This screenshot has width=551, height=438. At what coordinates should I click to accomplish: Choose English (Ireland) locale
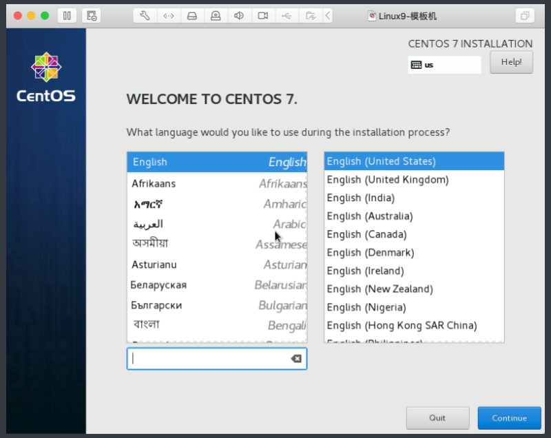414,271
